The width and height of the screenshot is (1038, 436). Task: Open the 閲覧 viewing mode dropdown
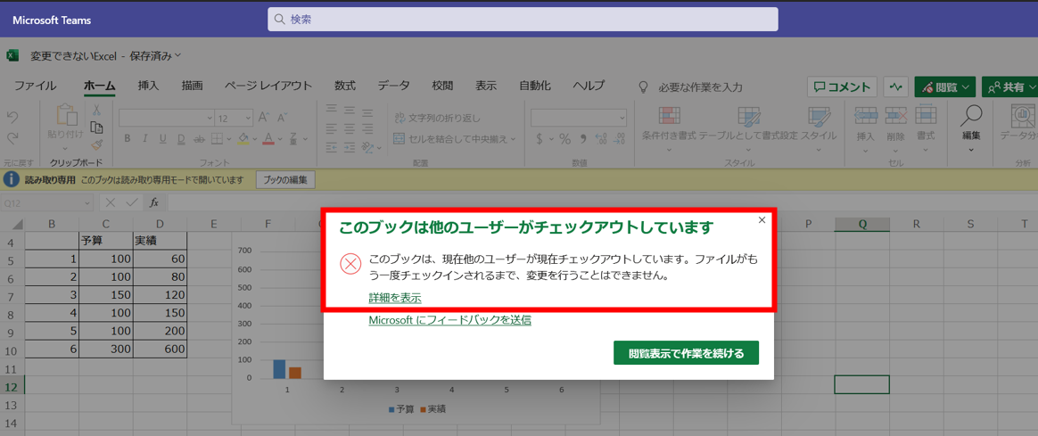944,86
